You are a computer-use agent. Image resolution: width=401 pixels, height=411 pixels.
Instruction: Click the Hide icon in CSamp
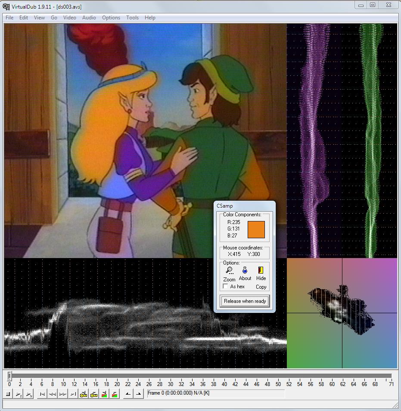[261, 270]
